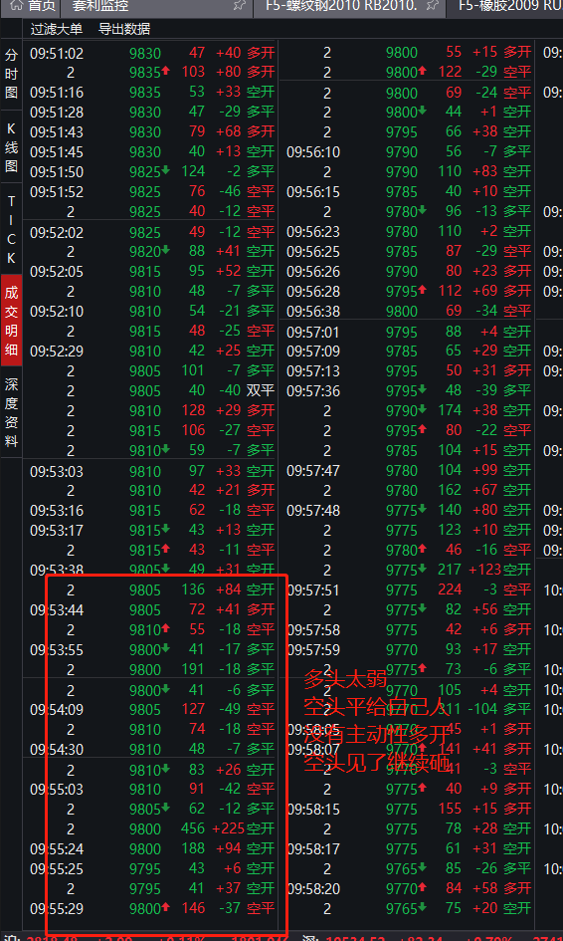The width and height of the screenshot is (563, 941).
Task: Select the 09:52:29 双平 trade row
Action: click(152, 390)
